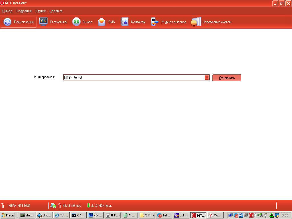Minimize the MTS Connect window

click(275, 3)
